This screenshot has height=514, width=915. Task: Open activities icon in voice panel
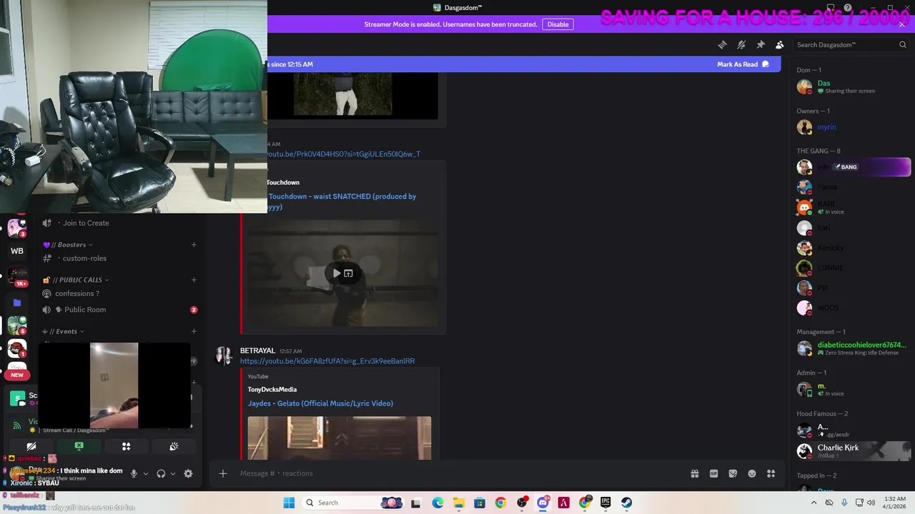[126, 446]
